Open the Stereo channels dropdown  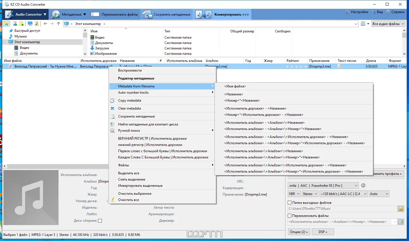(x=310, y=194)
